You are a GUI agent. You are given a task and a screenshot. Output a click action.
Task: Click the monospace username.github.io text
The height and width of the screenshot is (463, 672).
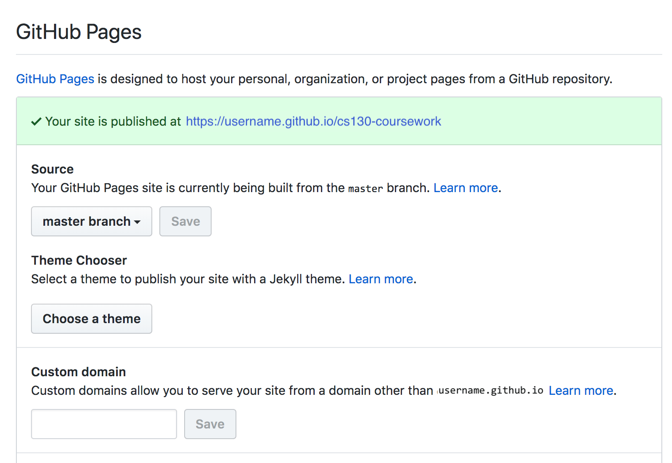coord(490,390)
